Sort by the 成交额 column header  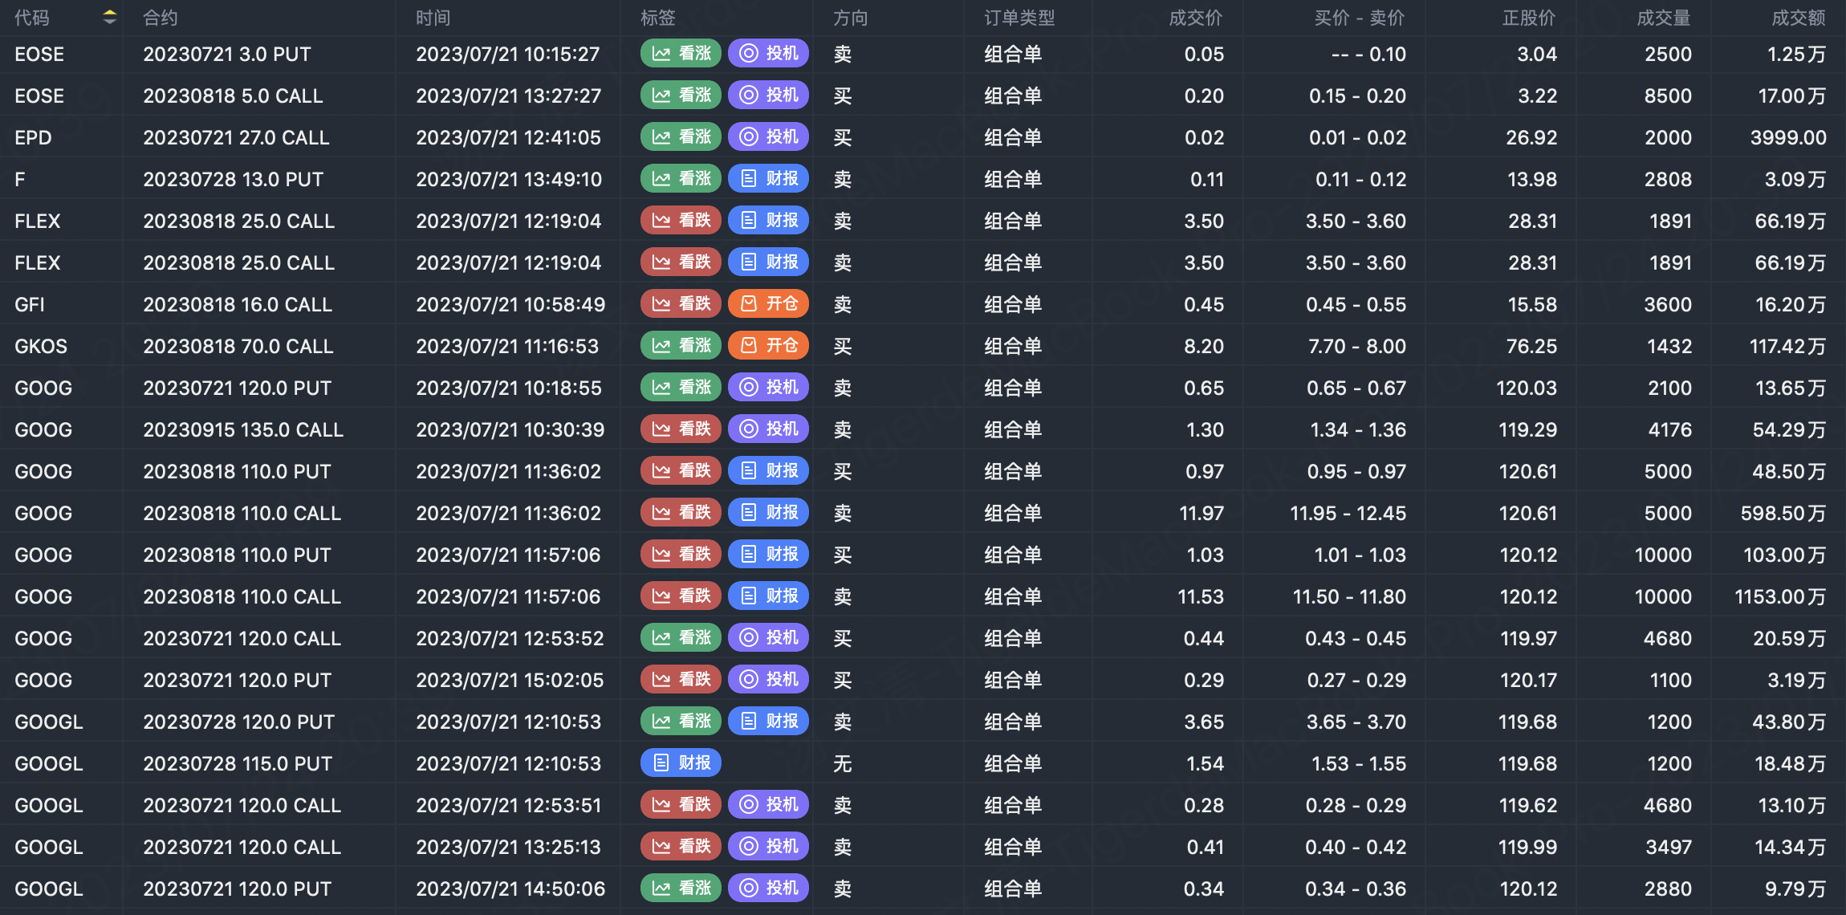click(x=1798, y=18)
